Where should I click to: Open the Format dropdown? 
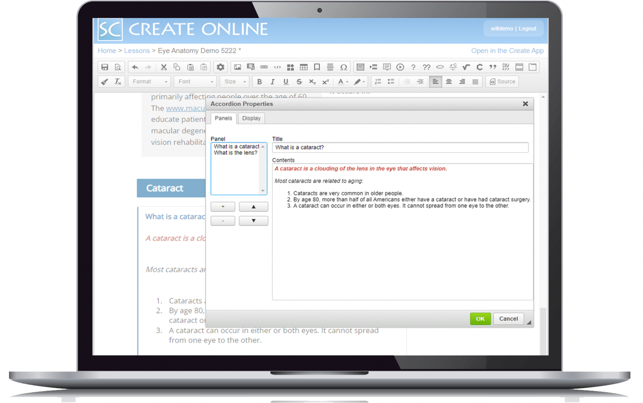pyautogui.click(x=149, y=81)
